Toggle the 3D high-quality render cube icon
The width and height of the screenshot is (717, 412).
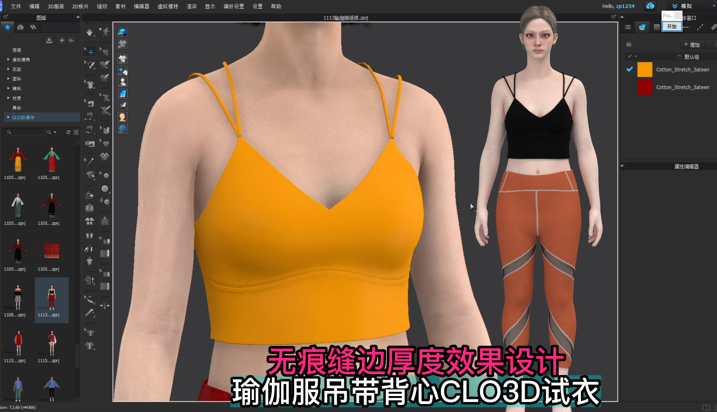click(x=123, y=32)
